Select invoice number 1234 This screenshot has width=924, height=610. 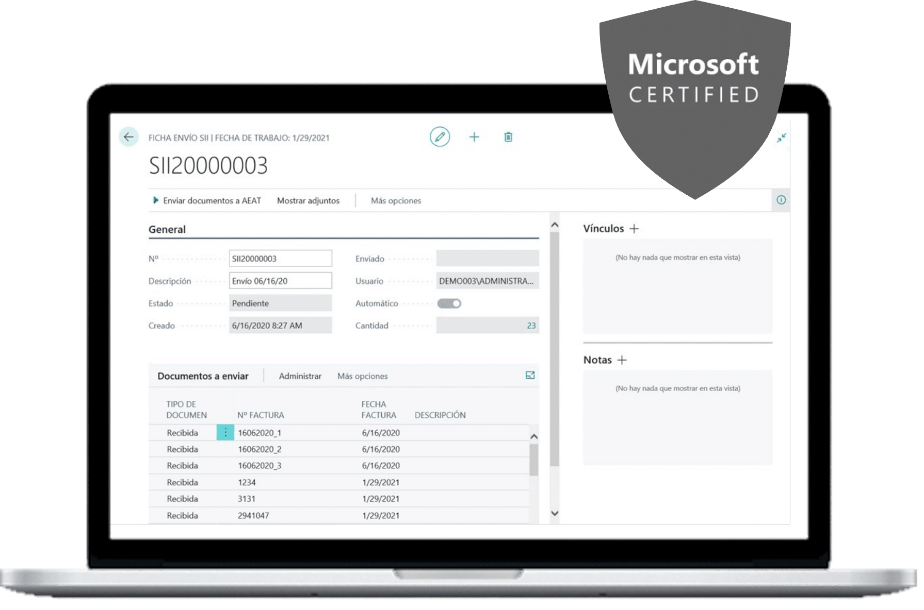[x=247, y=482]
